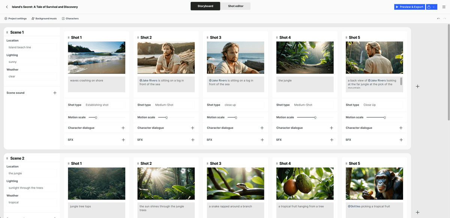
Task: Select the Storyboard tab
Action: tap(205, 6)
